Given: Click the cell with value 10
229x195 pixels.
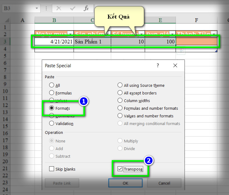Looking at the screenshot, I should click(128, 42).
